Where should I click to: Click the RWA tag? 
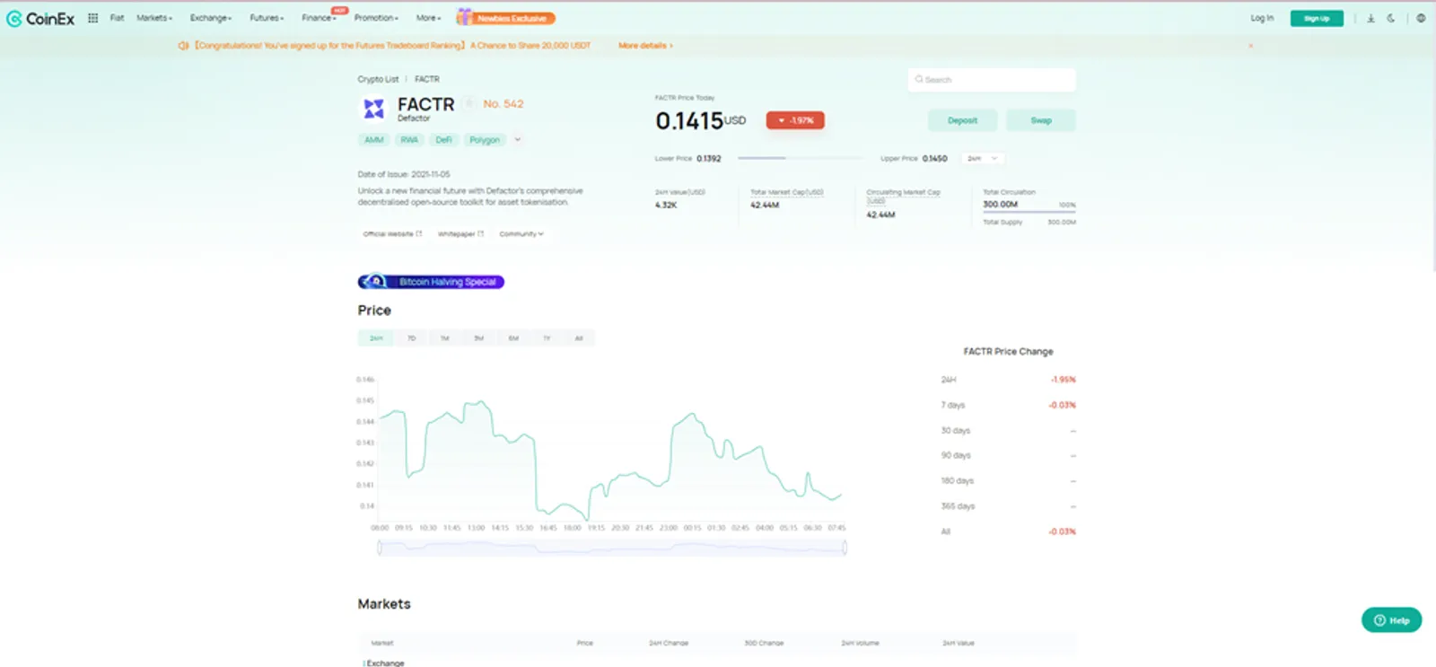[x=409, y=140]
